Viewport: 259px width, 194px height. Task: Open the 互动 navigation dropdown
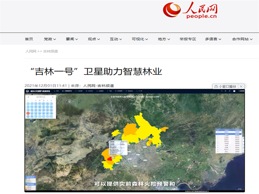click(116, 39)
